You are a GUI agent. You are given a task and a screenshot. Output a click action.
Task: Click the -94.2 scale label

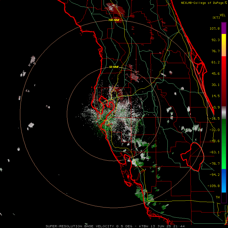215,175
